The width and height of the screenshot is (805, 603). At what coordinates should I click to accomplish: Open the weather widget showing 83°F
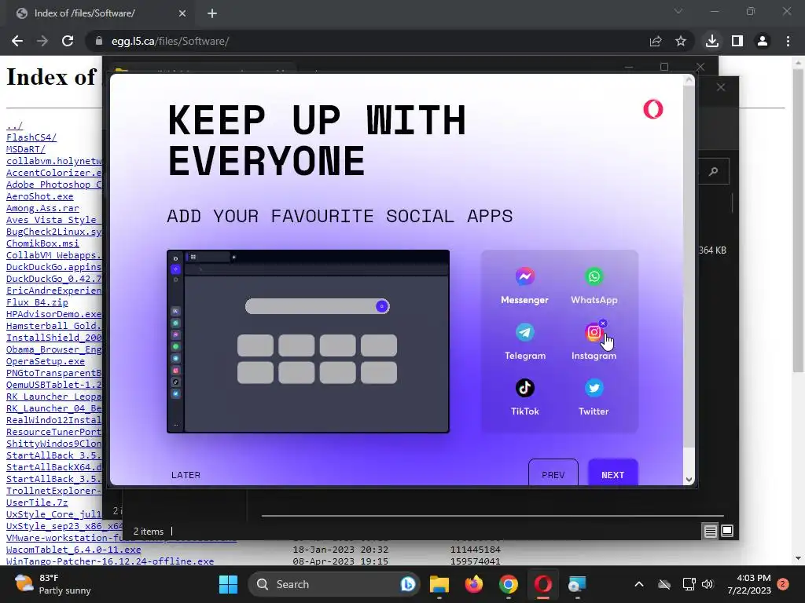coord(53,584)
